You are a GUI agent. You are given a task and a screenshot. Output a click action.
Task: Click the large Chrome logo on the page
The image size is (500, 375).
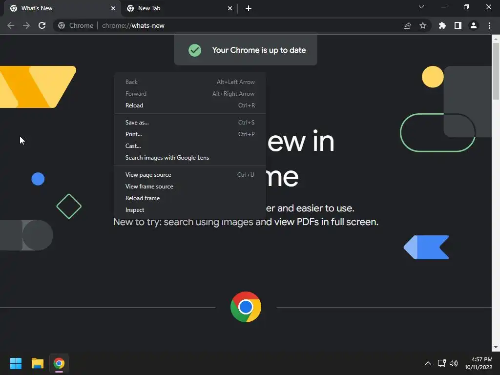coord(246,307)
